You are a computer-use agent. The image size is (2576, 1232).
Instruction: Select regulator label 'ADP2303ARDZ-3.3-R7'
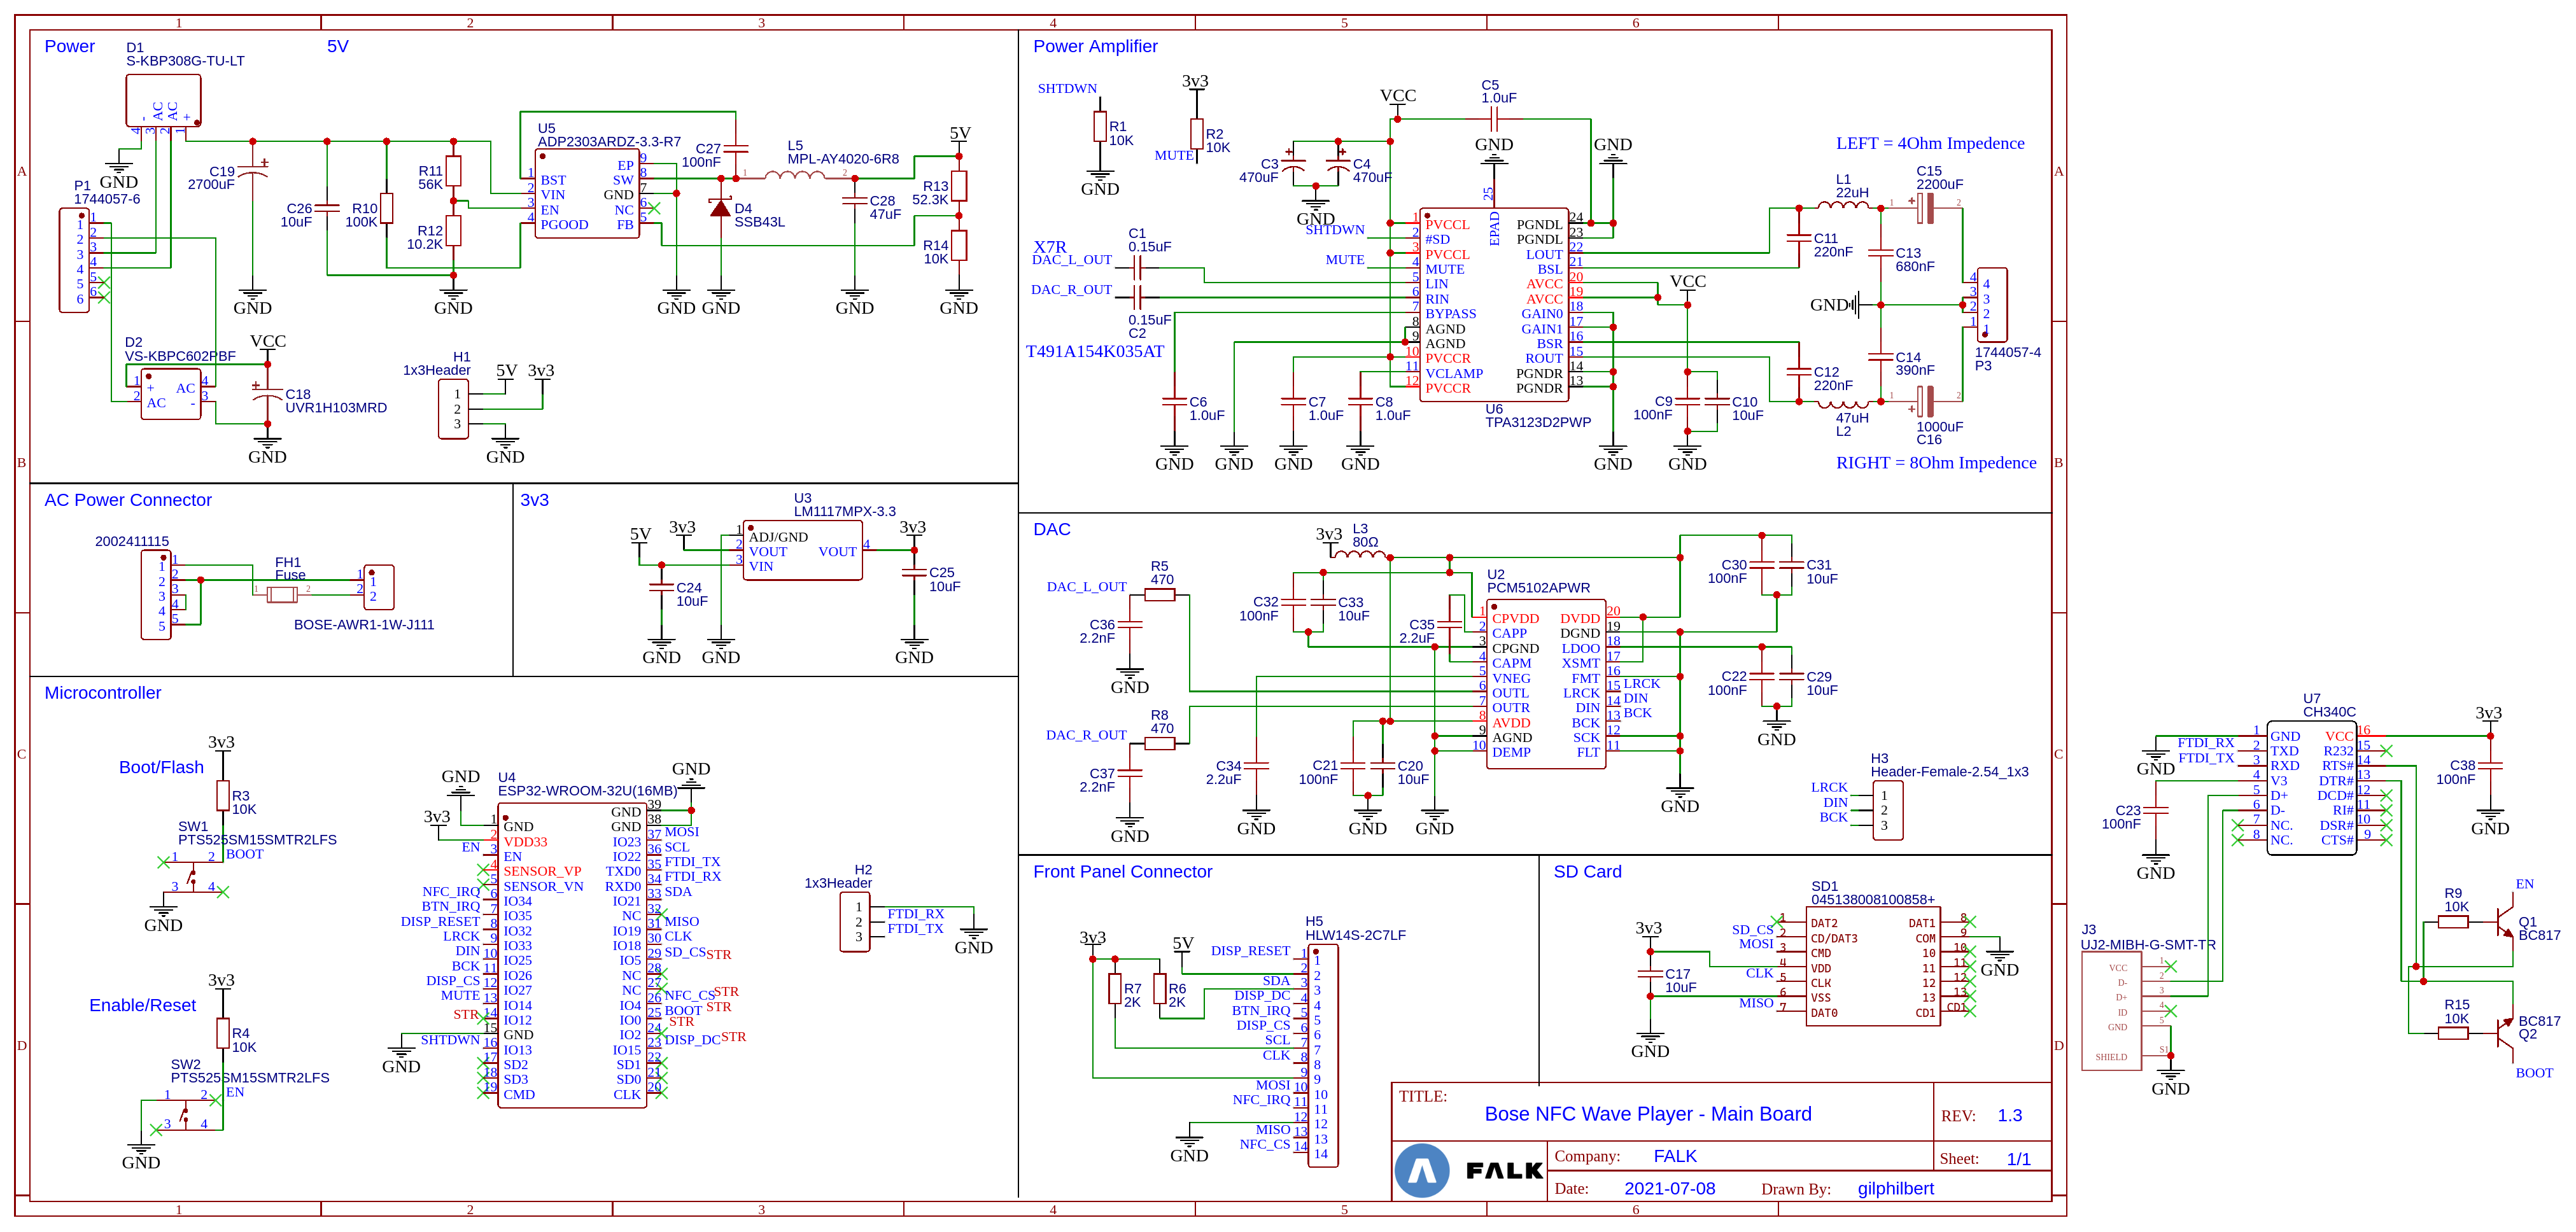(609, 142)
